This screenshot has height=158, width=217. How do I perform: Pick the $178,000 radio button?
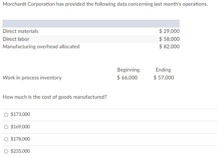pyautogui.click(x=6, y=139)
